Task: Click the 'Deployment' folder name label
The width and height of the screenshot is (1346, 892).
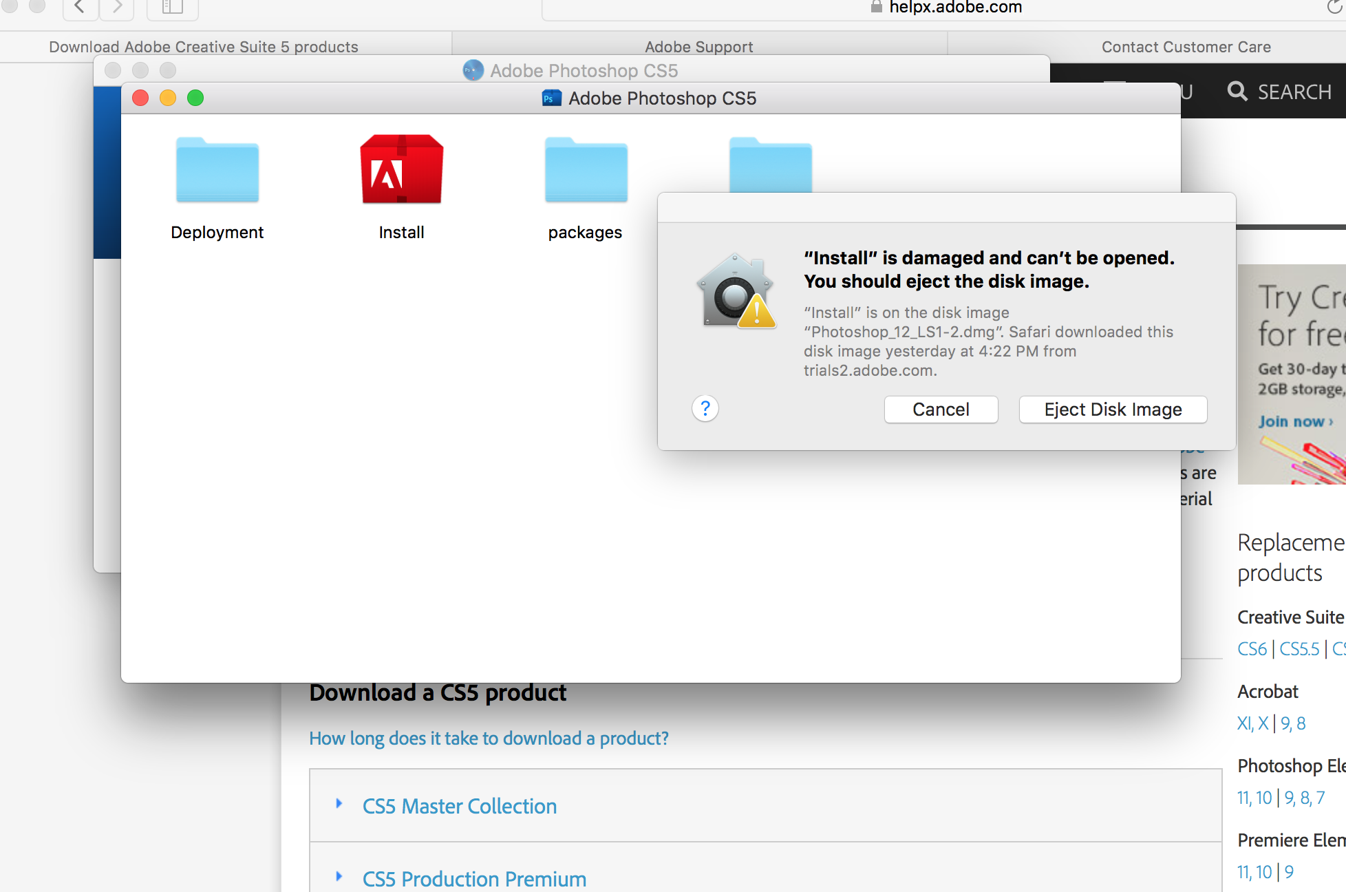Action: (217, 233)
